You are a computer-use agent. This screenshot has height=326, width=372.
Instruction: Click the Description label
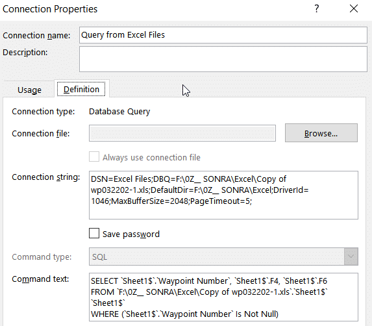click(25, 53)
